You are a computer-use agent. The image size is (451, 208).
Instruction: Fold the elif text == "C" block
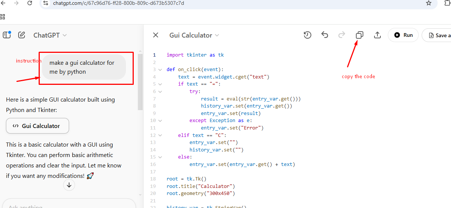click(x=160, y=135)
